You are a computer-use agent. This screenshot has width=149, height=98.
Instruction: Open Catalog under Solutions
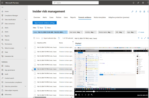(x=7, y=66)
